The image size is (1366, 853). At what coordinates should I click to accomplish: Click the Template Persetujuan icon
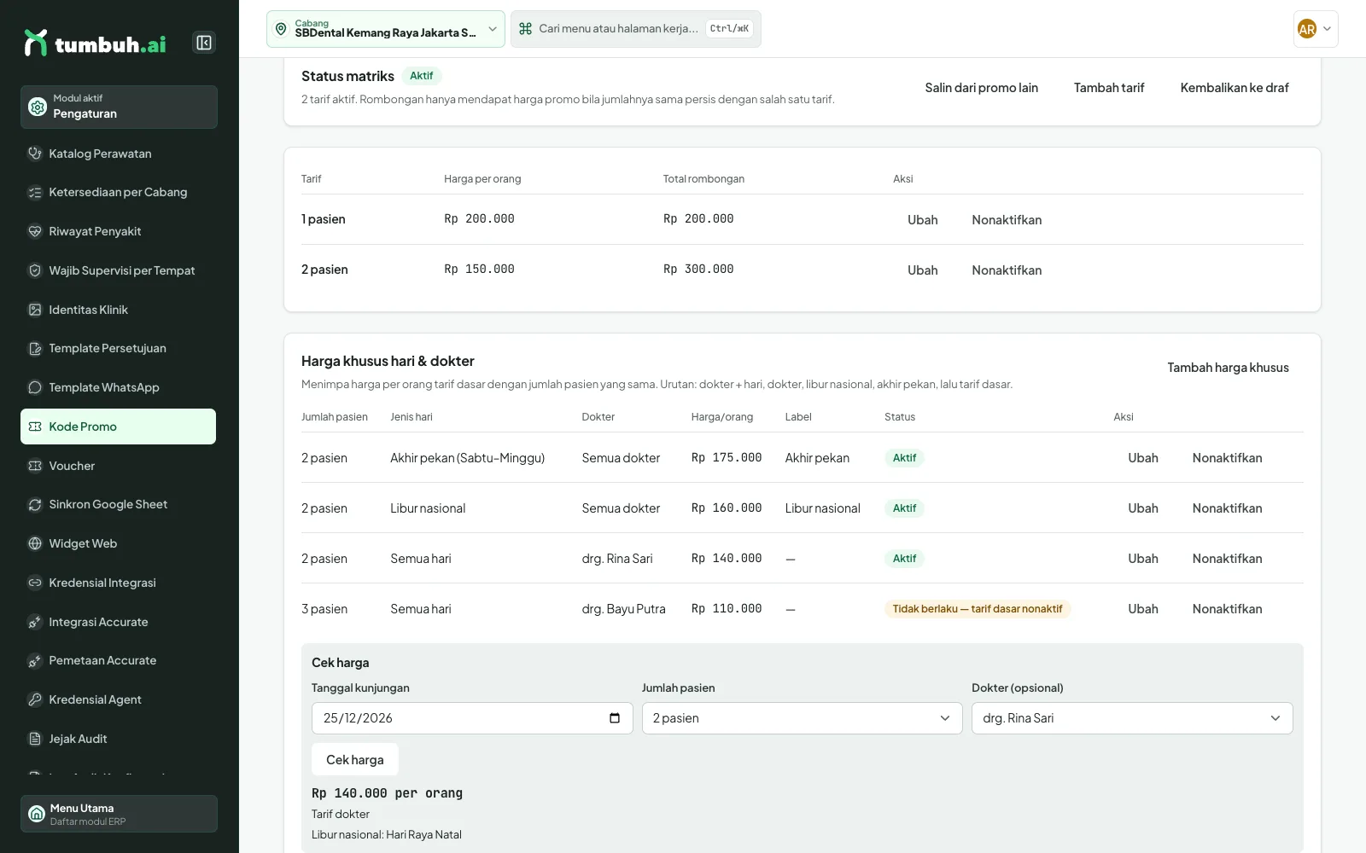click(x=35, y=348)
